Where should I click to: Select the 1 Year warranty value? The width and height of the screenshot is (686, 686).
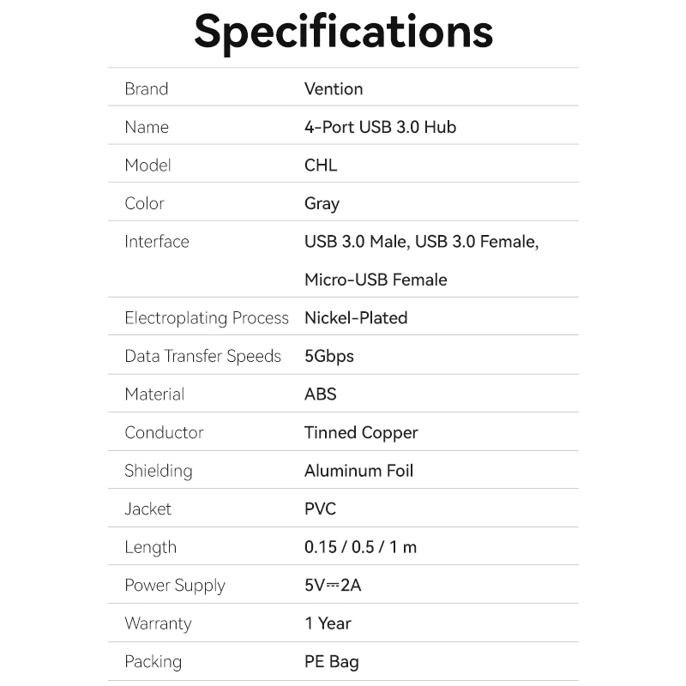328,623
